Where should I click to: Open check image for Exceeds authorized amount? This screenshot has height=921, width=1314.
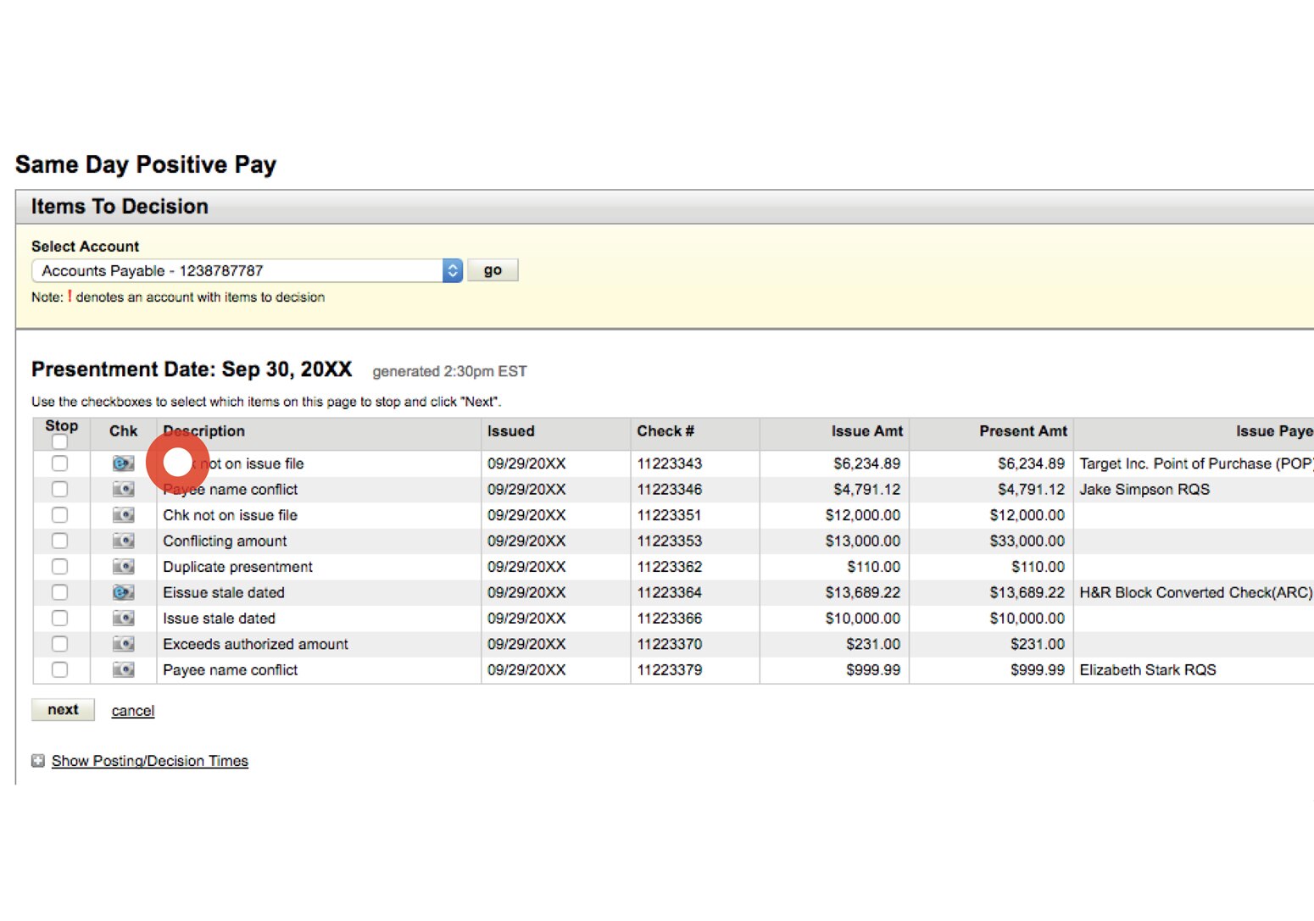122,644
